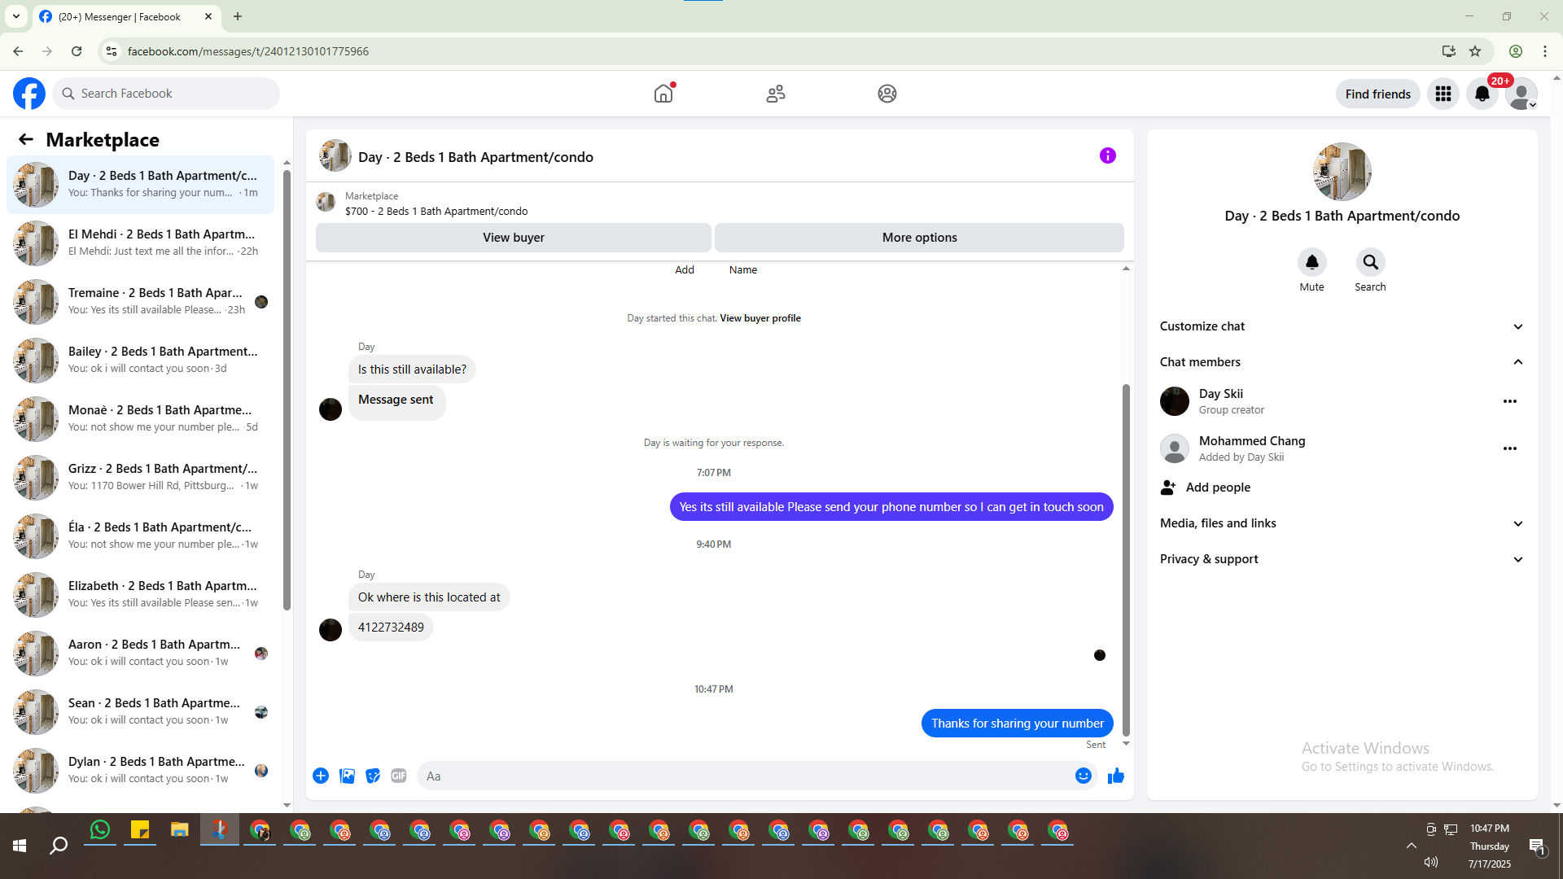Attach a photo using the image icon
This screenshot has height=879, width=1563.
347,776
